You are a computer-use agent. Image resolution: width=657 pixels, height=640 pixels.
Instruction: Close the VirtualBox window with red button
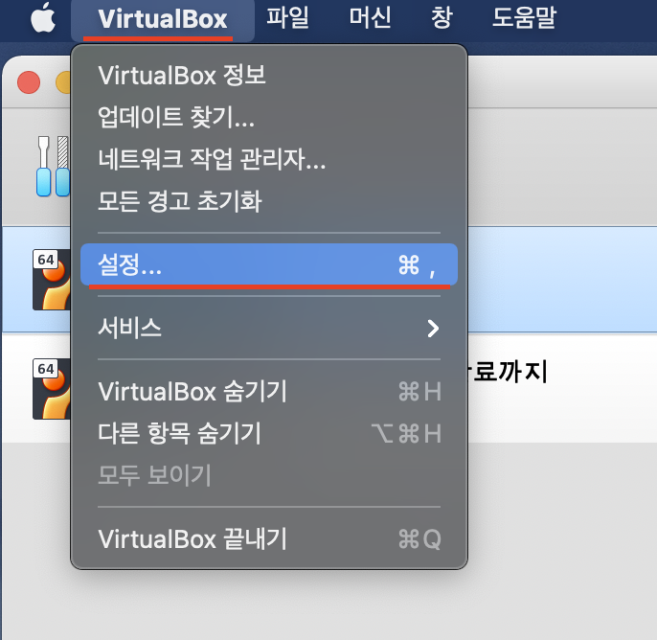click(x=29, y=82)
